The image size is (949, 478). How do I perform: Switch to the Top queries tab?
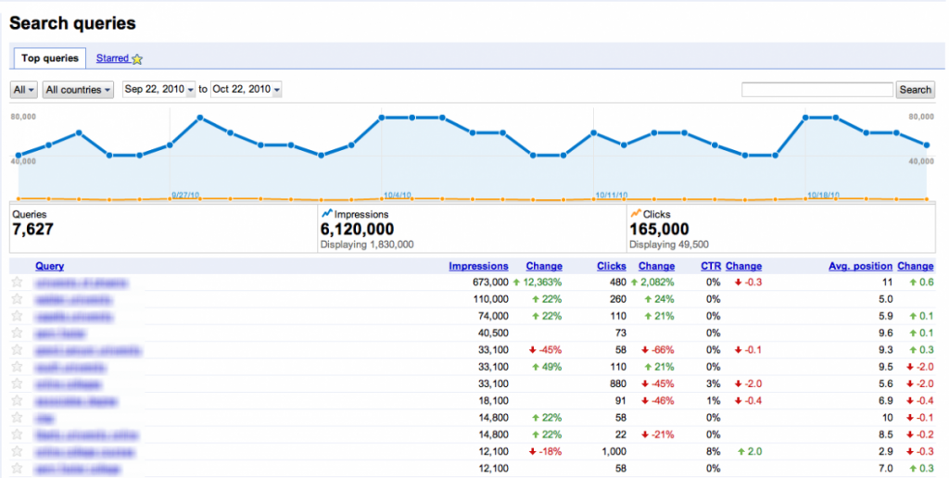click(50, 58)
